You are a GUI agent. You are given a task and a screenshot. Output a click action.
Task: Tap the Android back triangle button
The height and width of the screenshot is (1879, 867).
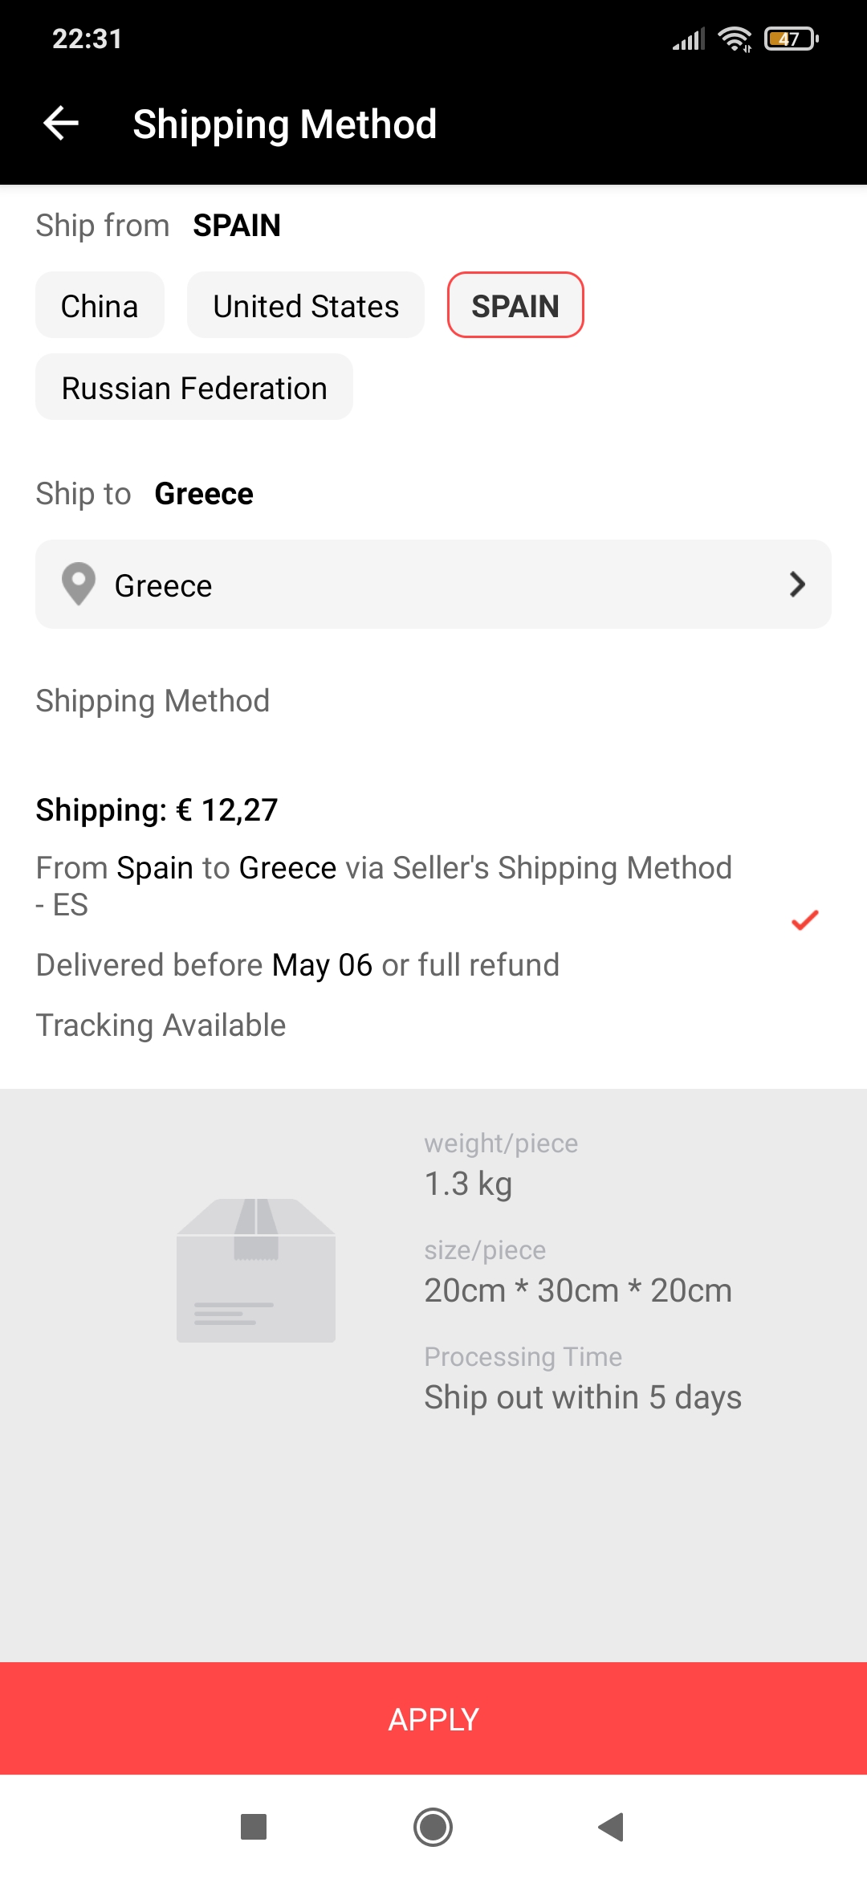[612, 1827]
